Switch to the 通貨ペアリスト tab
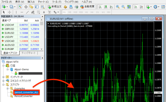166x102 pixels. click(x=10, y=53)
